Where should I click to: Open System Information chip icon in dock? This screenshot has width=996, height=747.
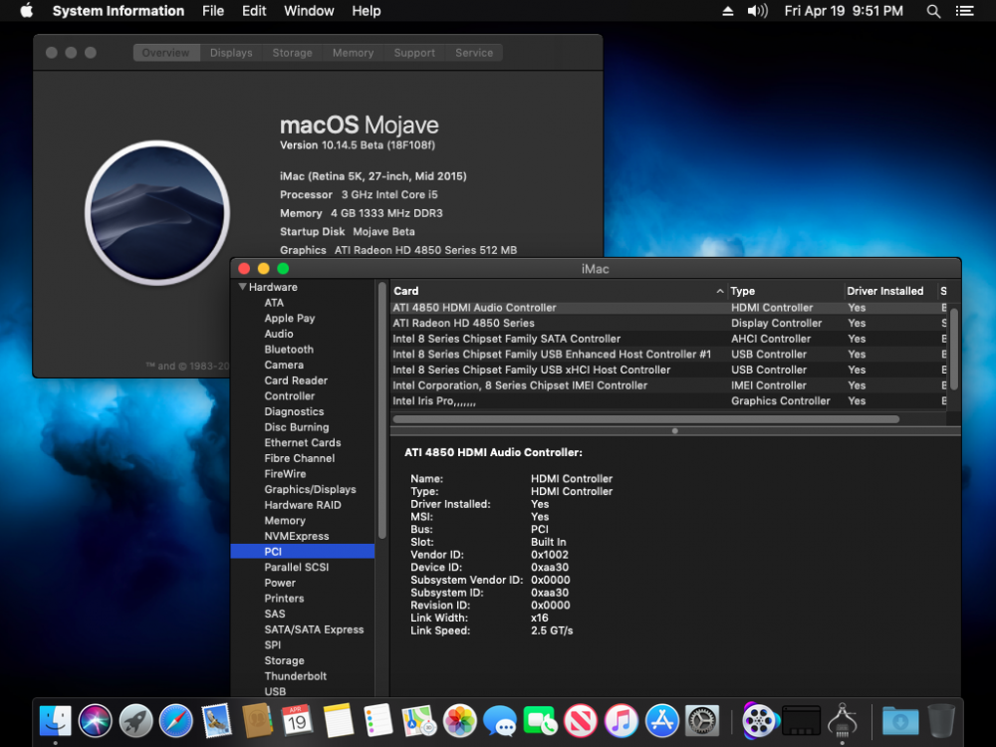[843, 721]
